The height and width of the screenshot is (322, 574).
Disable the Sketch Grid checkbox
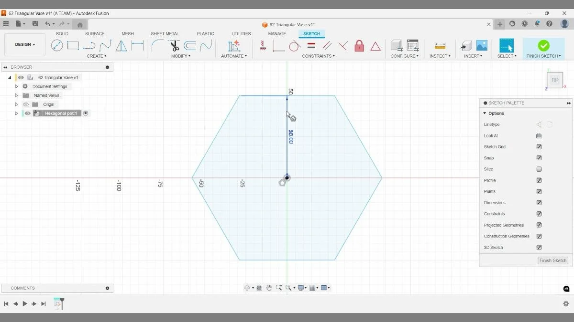(539, 146)
